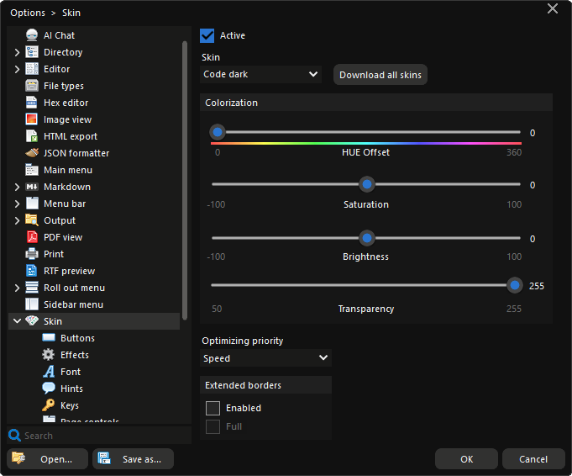
Task: Uncheck the Active skin checkbox
Action: pyautogui.click(x=207, y=36)
